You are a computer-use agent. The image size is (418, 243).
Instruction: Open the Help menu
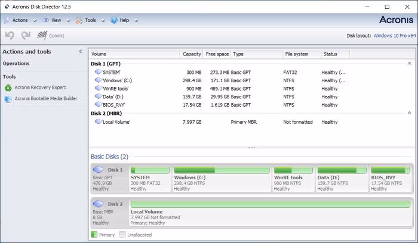click(124, 20)
